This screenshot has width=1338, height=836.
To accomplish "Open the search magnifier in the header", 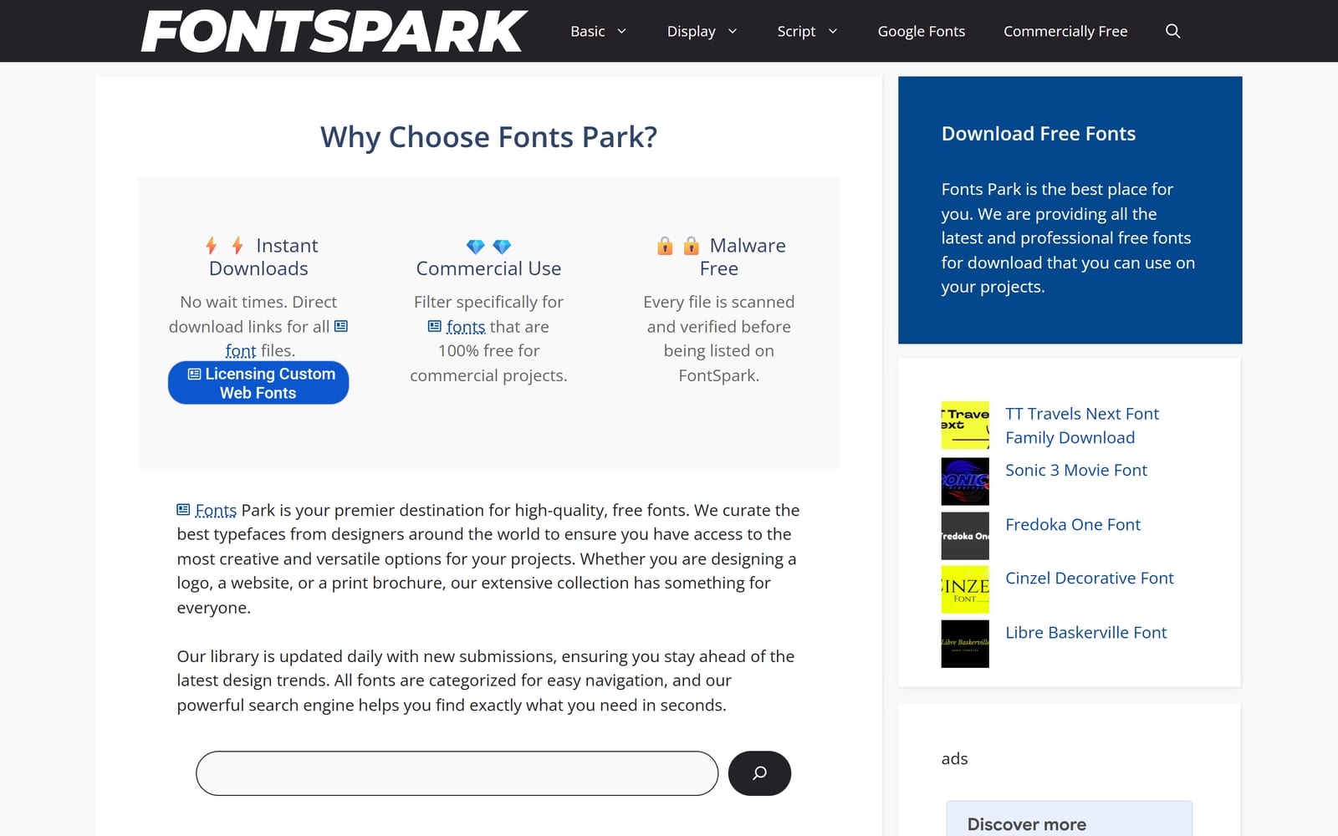I will coord(1172,31).
